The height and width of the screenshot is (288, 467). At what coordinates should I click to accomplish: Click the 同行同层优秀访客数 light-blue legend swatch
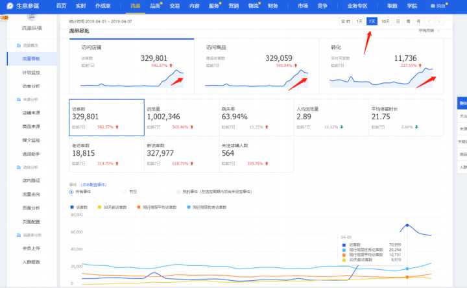(189, 207)
